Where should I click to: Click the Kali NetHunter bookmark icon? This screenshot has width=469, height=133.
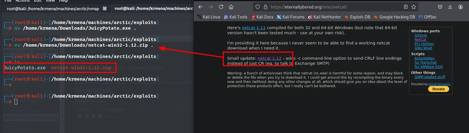pos(310,17)
